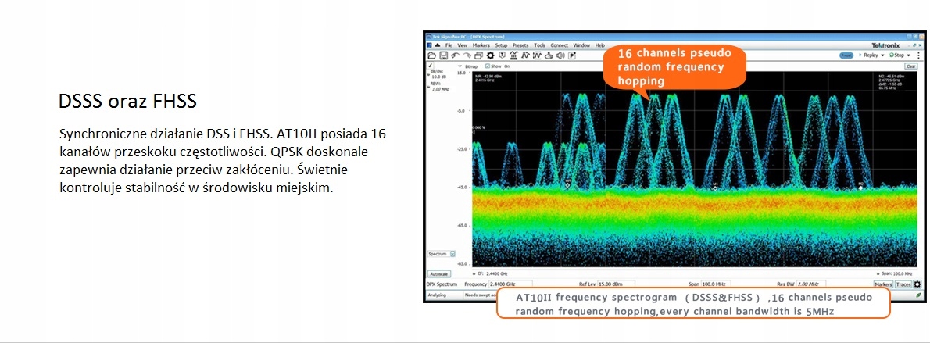Click the Analysis waveform icon
The width and height of the screenshot is (930, 343).
pyautogui.click(x=525, y=55)
